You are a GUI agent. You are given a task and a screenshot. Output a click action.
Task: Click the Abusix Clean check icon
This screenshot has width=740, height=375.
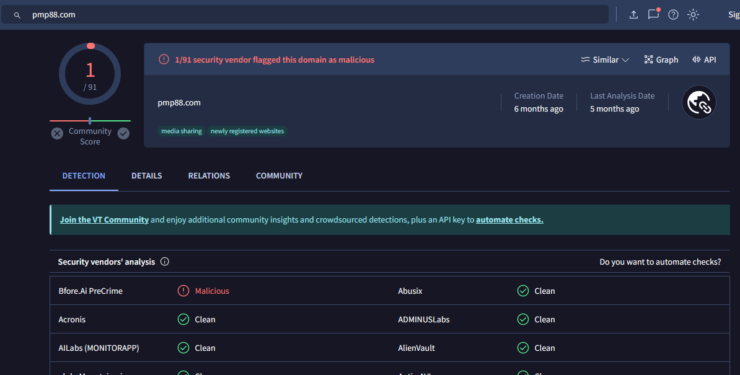tap(523, 291)
